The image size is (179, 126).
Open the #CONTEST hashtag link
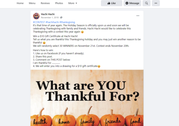click(x=39, y=22)
